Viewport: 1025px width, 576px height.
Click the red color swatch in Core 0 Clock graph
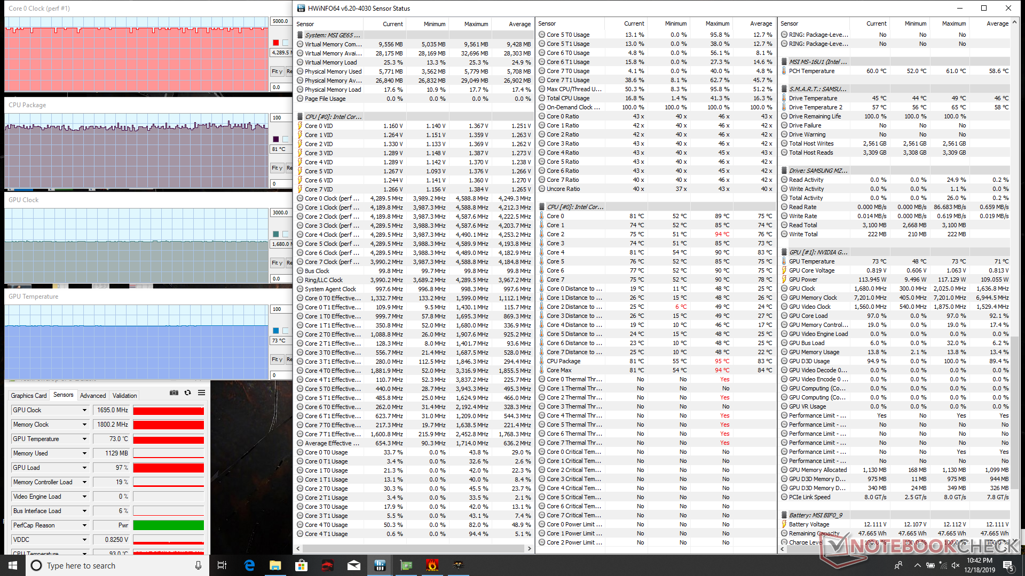[x=275, y=43]
